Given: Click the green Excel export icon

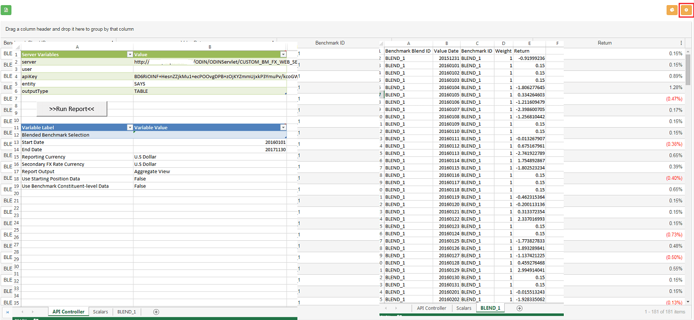Looking at the screenshot, I should 6,9.
